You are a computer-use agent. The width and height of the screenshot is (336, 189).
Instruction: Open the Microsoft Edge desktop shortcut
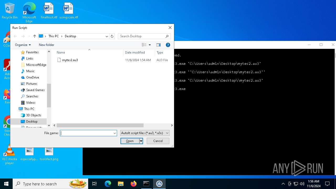29,12
